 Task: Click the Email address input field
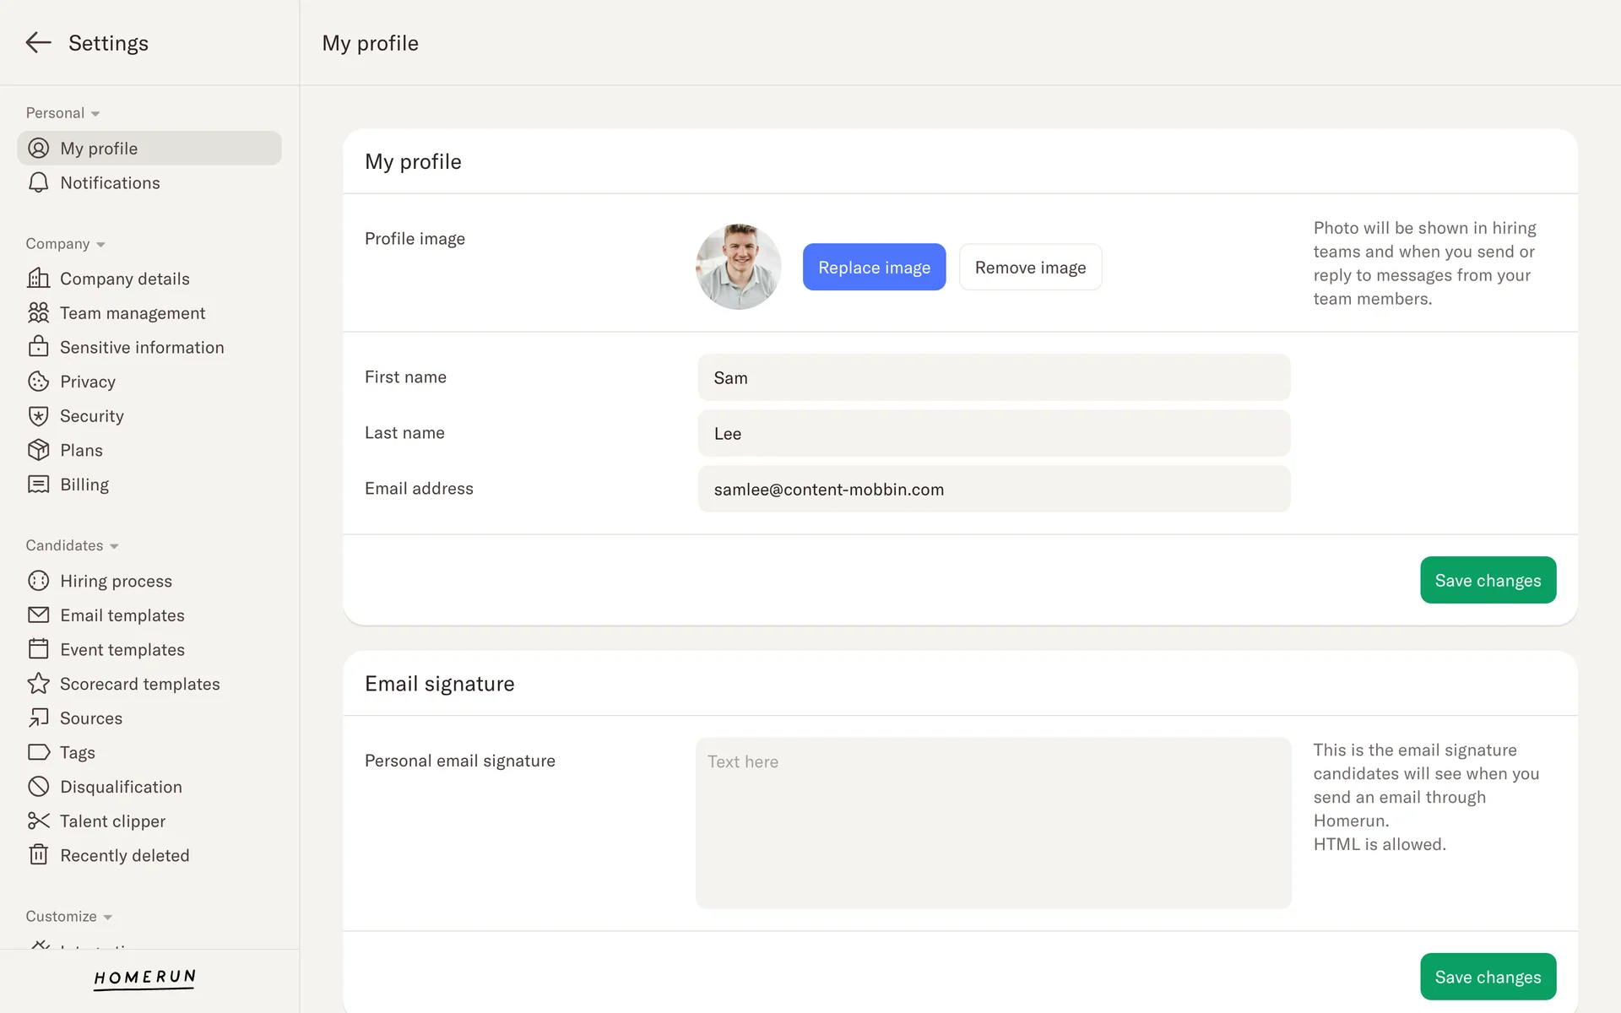pos(993,489)
